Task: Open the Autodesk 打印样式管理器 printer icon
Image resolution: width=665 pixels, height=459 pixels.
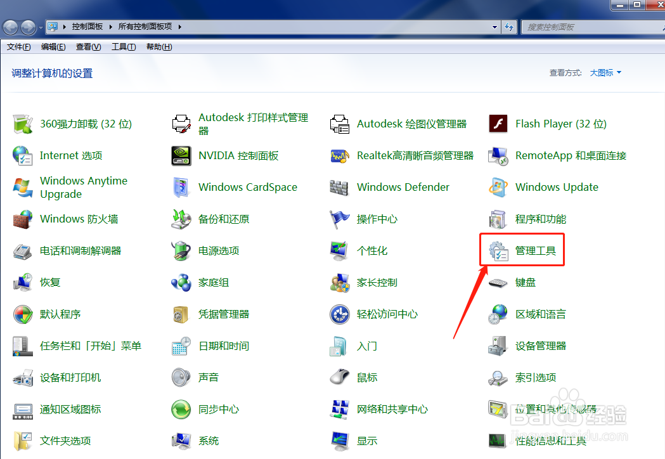Action: (x=181, y=124)
